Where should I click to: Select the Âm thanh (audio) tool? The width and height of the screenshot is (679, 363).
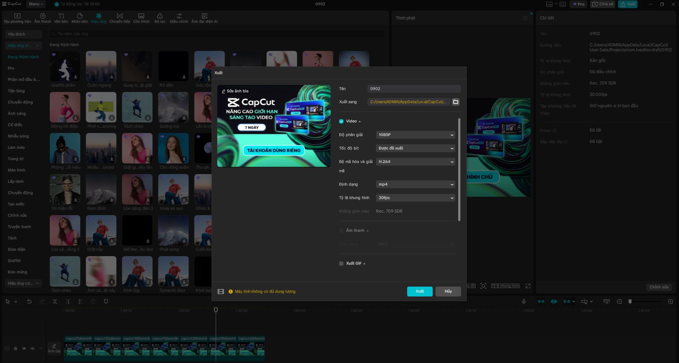coord(42,18)
